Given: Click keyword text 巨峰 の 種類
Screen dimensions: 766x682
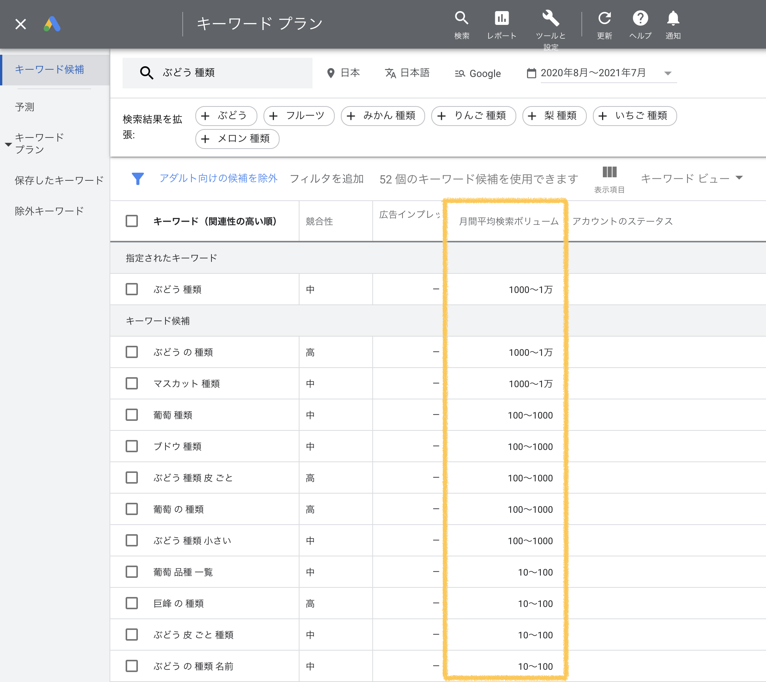Looking at the screenshot, I should [178, 603].
